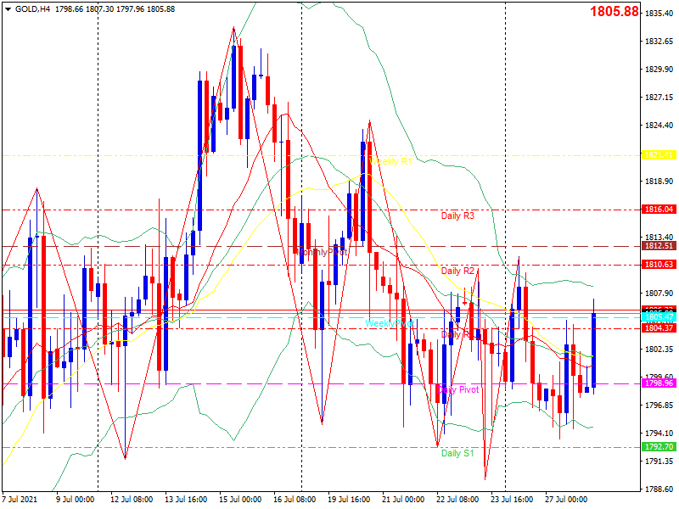
Task: Click the WeeklyPivot line label
Action: click(390, 324)
